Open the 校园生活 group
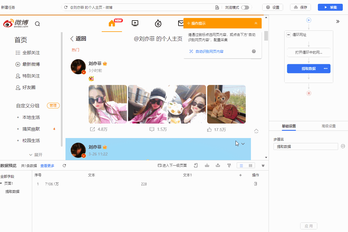The width and height of the screenshot is (348, 232). tap(31, 141)
